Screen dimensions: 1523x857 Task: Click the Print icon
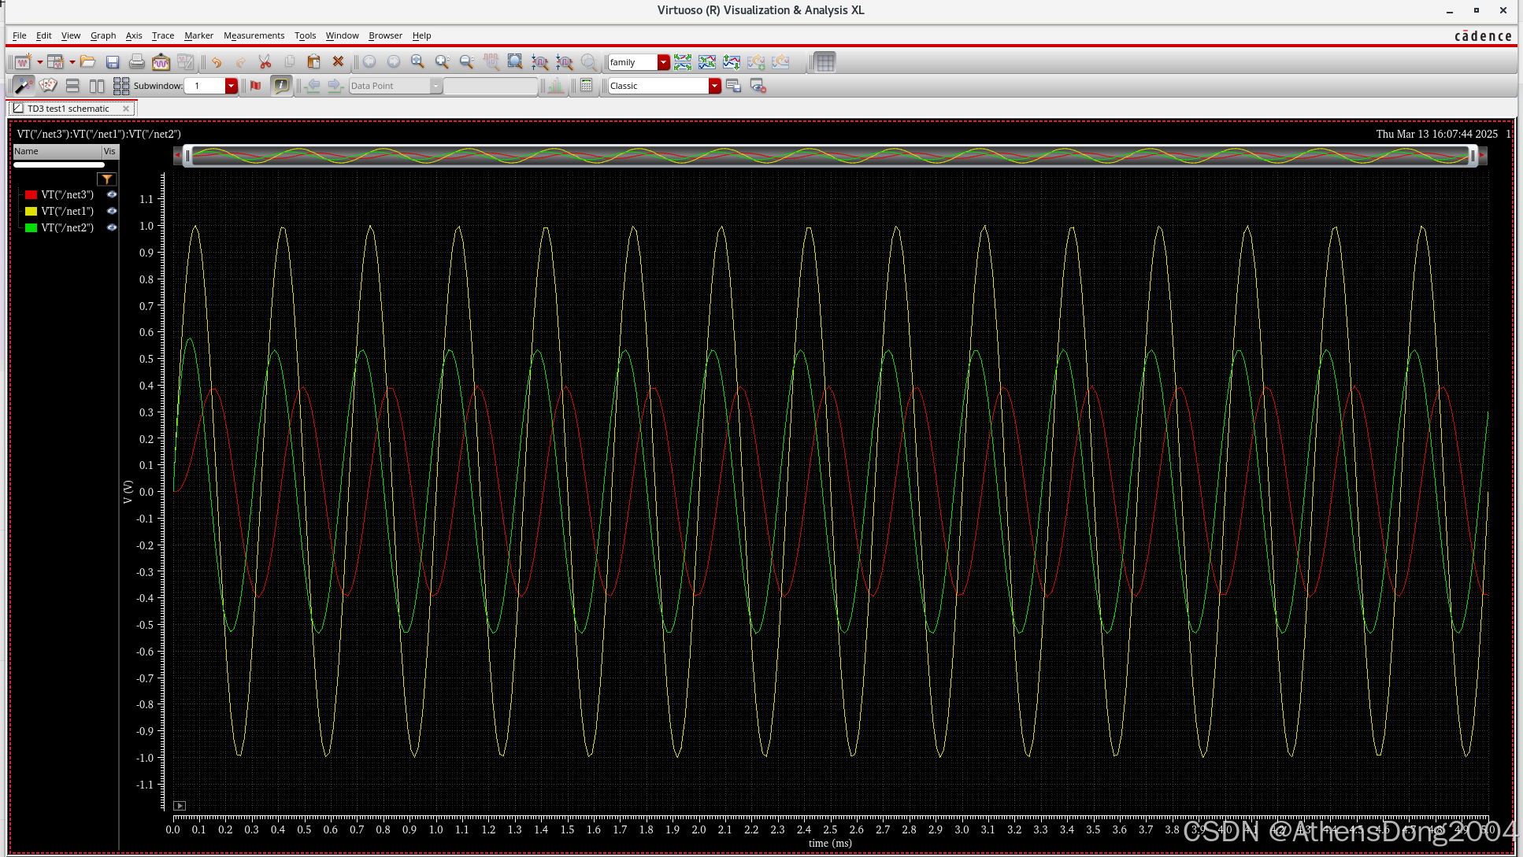click(x=137, y=61)
